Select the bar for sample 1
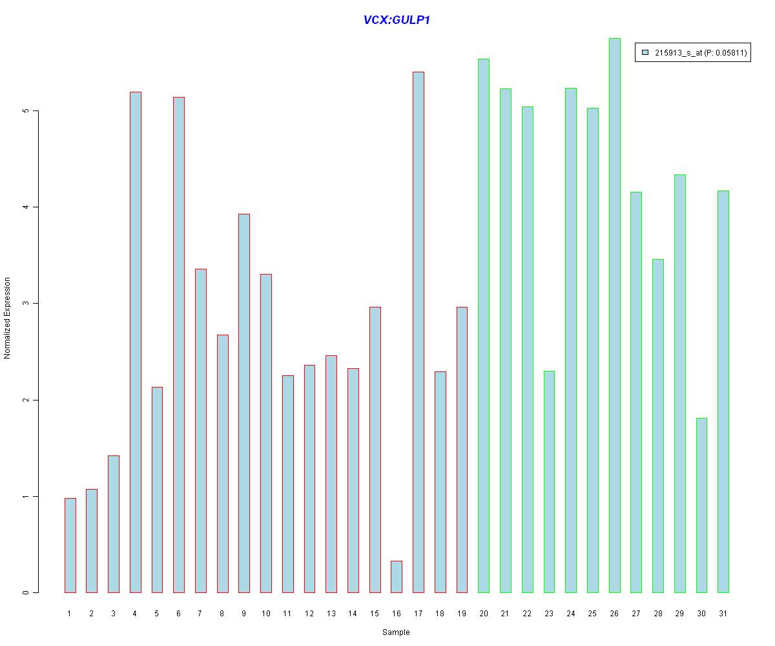This screenshot has width=775, height=646. pyautogui.click(x=70, y=545)
